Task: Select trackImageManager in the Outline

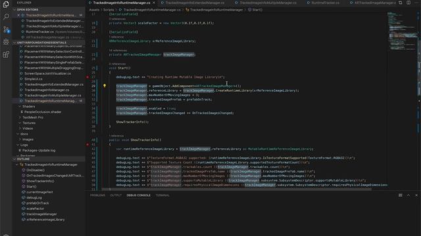Action: [x=41, y=214]
